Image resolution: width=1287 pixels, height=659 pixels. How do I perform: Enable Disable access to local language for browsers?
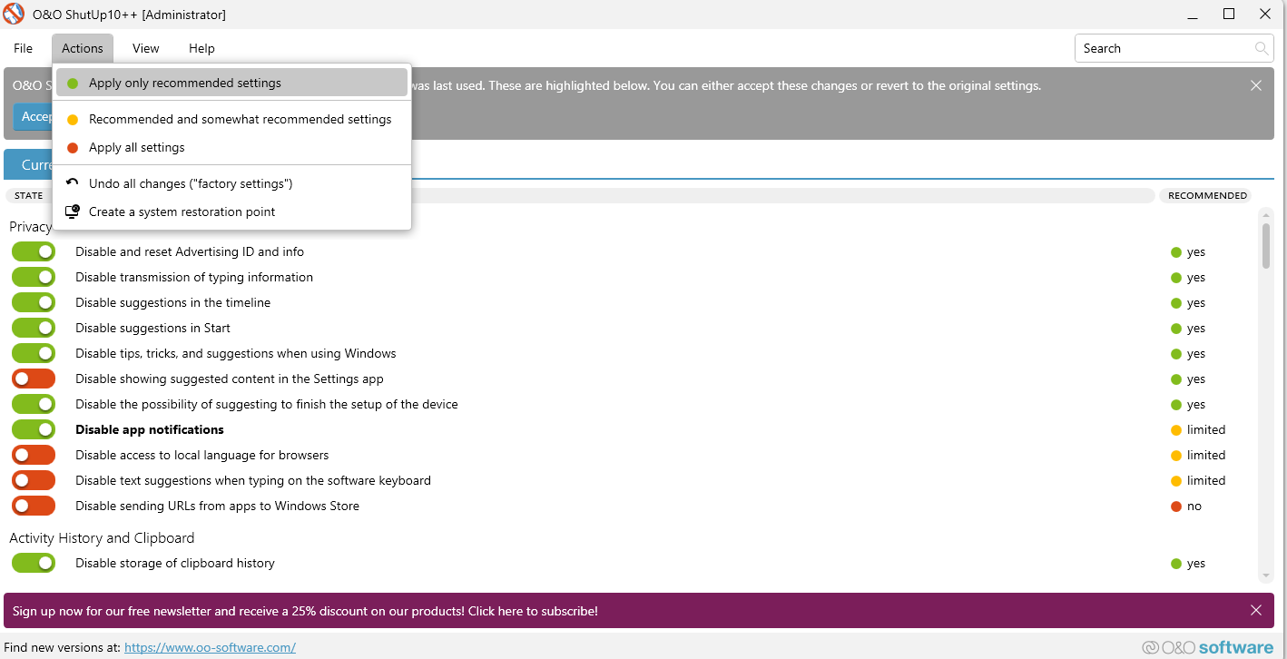pos(34,455)
